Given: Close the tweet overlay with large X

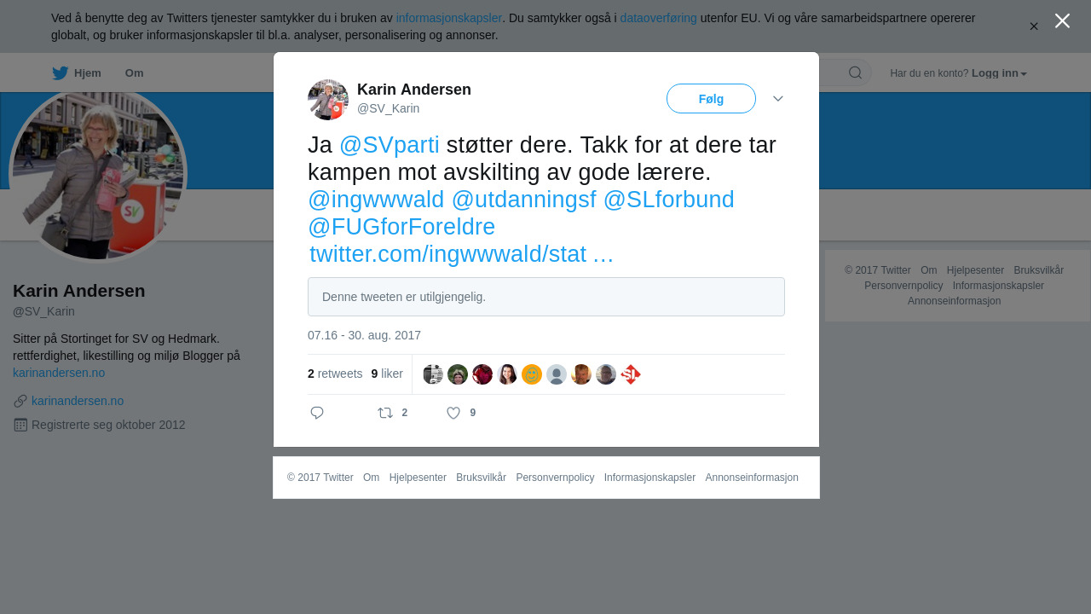Looking at the screenshot, I should (1062, 20).
